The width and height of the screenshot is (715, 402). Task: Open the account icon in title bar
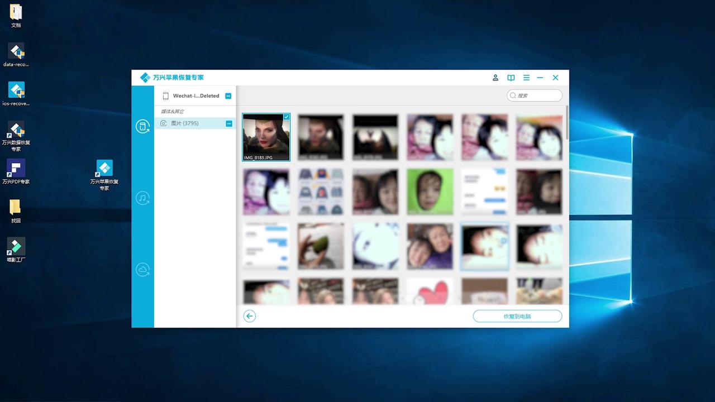pyautogui.click(x=495, y=78)
